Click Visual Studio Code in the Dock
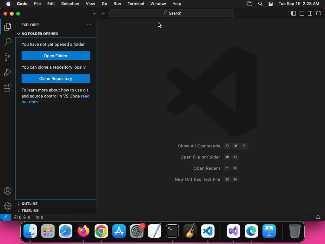Image resolution: width=325 pixels, height=244 pixels. pos(208,231)
